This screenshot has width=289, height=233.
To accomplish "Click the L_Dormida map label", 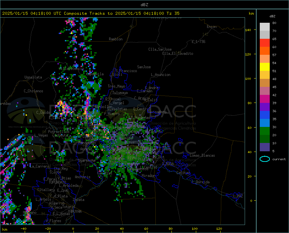I will click(x=201, y=182).
